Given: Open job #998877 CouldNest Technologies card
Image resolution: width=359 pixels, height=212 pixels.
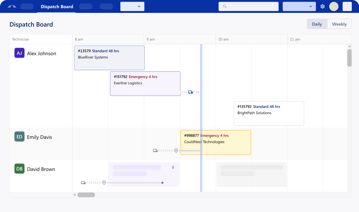Looking at the screenshot, I should pos(216,142).
